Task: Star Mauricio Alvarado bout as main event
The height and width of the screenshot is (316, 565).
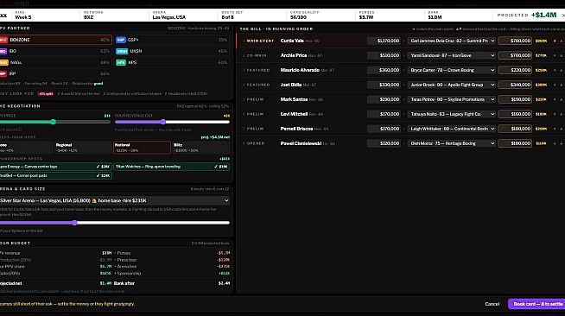Action: pos(555,70)
